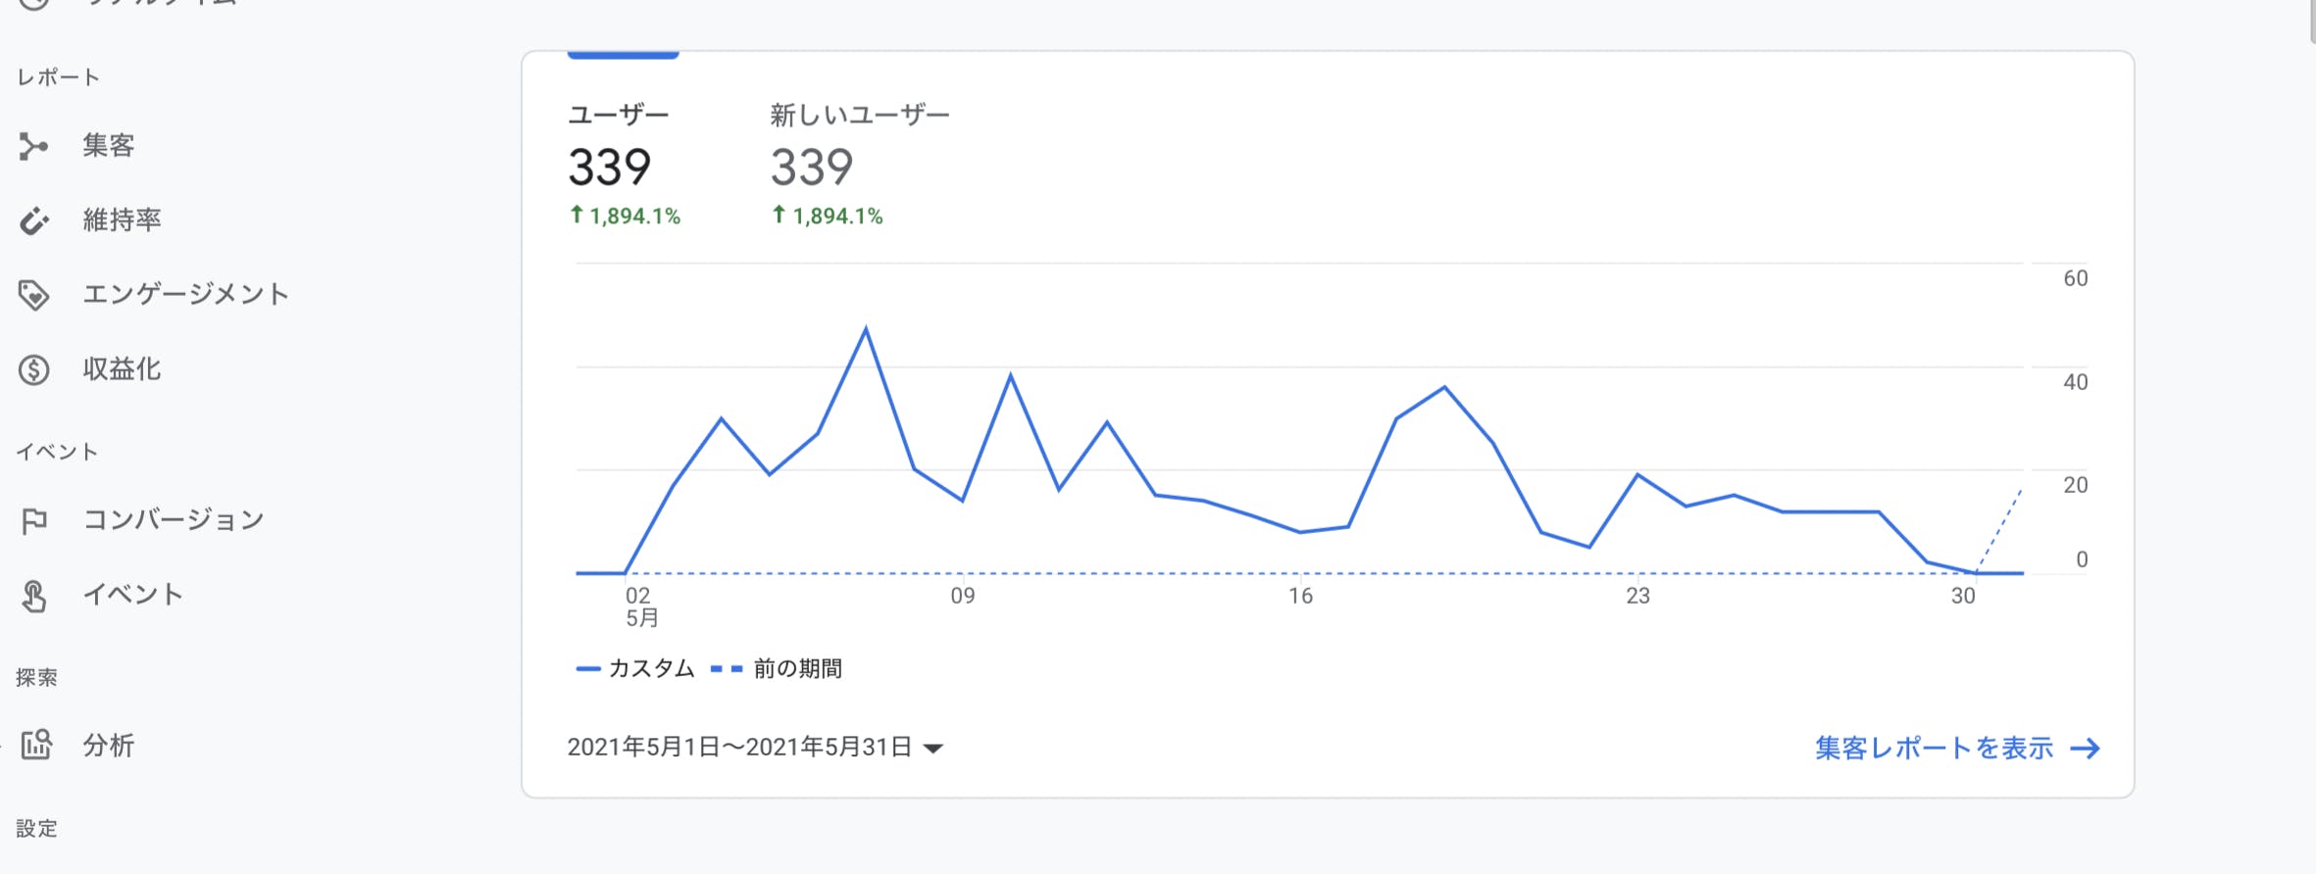The width and height of the screenshot is (2316, 874).
Task: Click the y-axis value 60
Action: pyautogui.click(x=2076, y=278)
